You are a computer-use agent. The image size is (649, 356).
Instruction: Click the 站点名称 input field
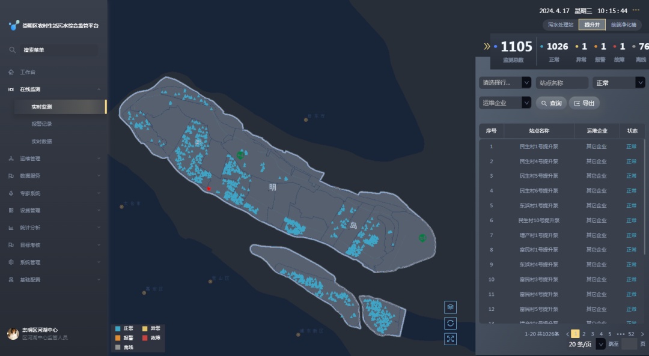(x=562, y=83)
